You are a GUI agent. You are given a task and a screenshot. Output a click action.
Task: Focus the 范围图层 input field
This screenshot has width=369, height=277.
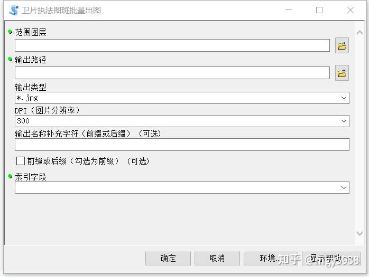(172, 45)
